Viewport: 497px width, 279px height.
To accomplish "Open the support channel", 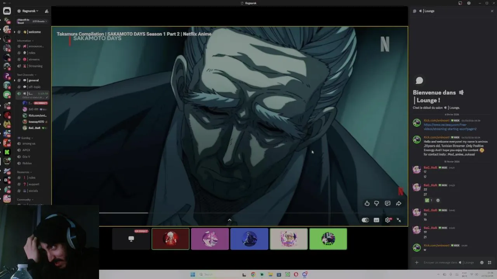I will point(33,184).
